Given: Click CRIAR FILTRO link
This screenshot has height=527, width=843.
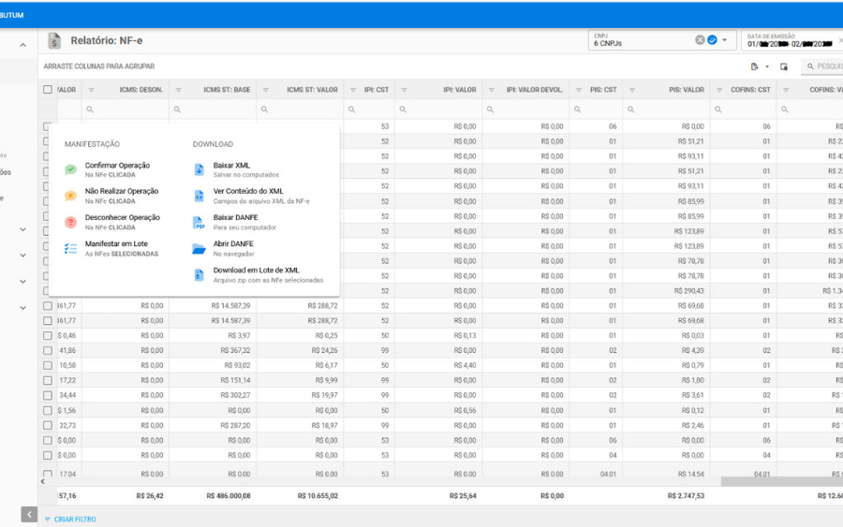Looking at the screenshot, I should click(75, 520).
